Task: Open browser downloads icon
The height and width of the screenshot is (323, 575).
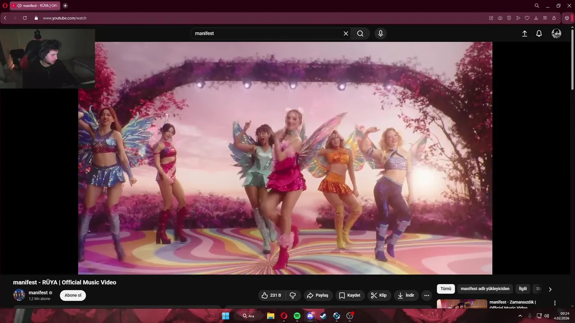Action: coord(536,18)
